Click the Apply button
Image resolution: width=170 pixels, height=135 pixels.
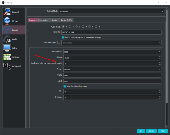[163, 131]
